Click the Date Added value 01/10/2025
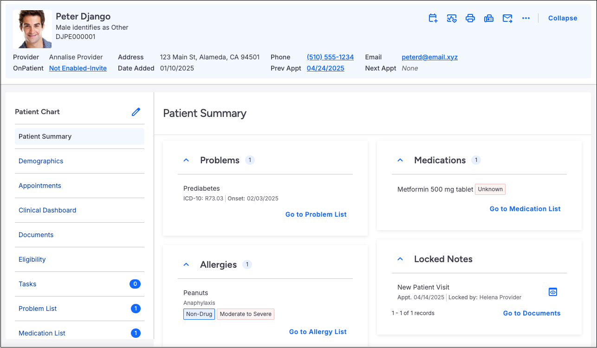The image size is (597, 348). tap(177, 68)
